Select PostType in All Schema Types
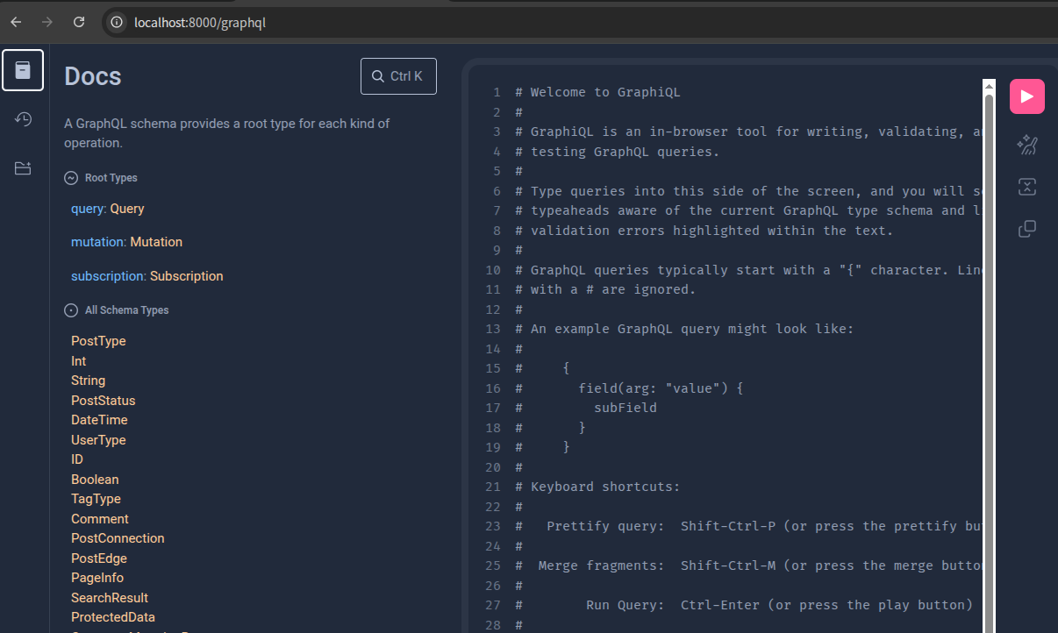 coord(98,341)
